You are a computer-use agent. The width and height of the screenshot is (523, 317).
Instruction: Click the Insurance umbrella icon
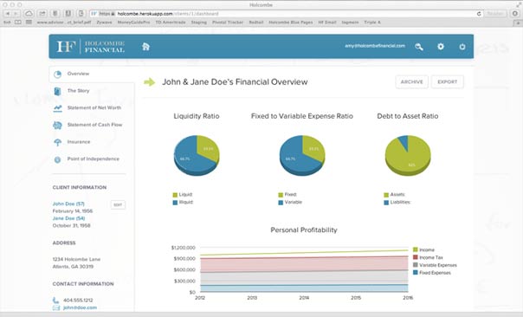[x=57, y=143]
